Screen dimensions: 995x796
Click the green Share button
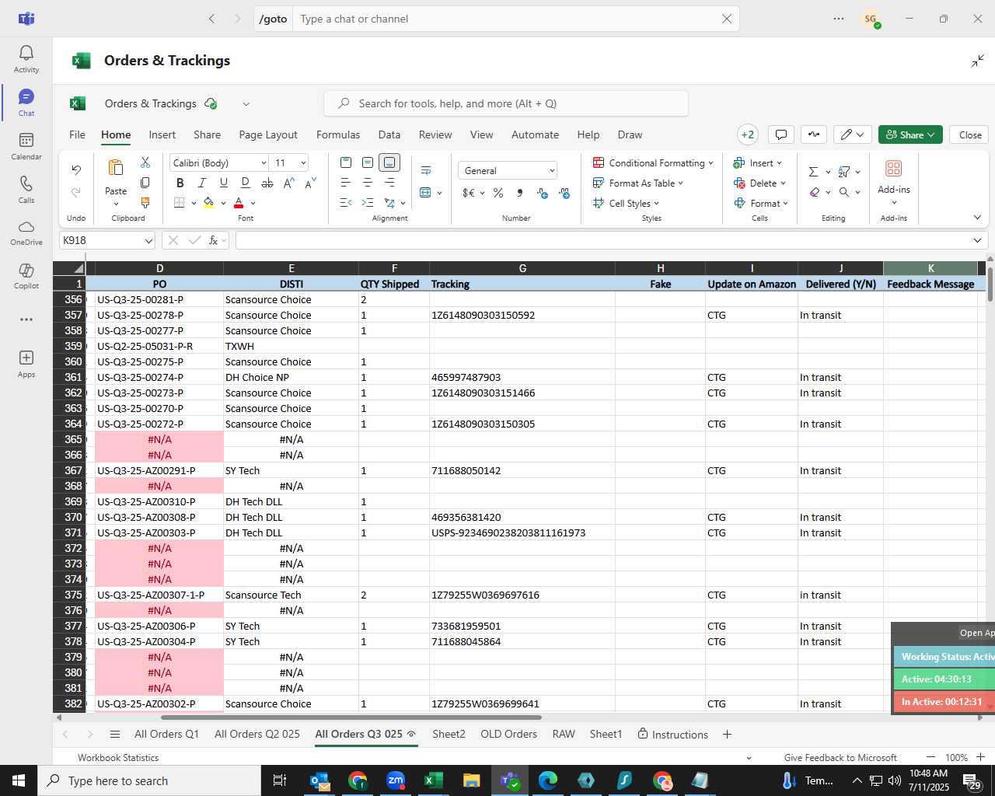(910, 134)
